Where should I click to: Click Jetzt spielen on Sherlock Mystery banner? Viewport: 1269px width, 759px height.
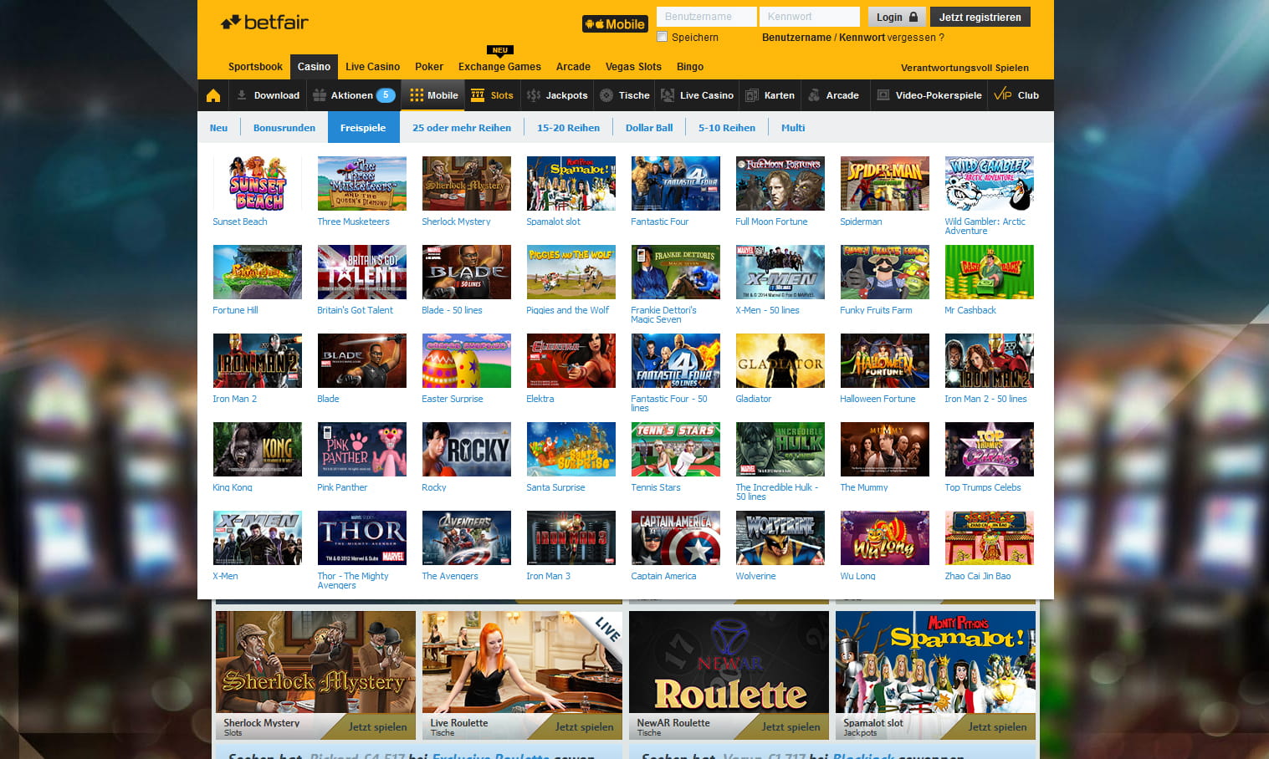[x=377, y=727]
